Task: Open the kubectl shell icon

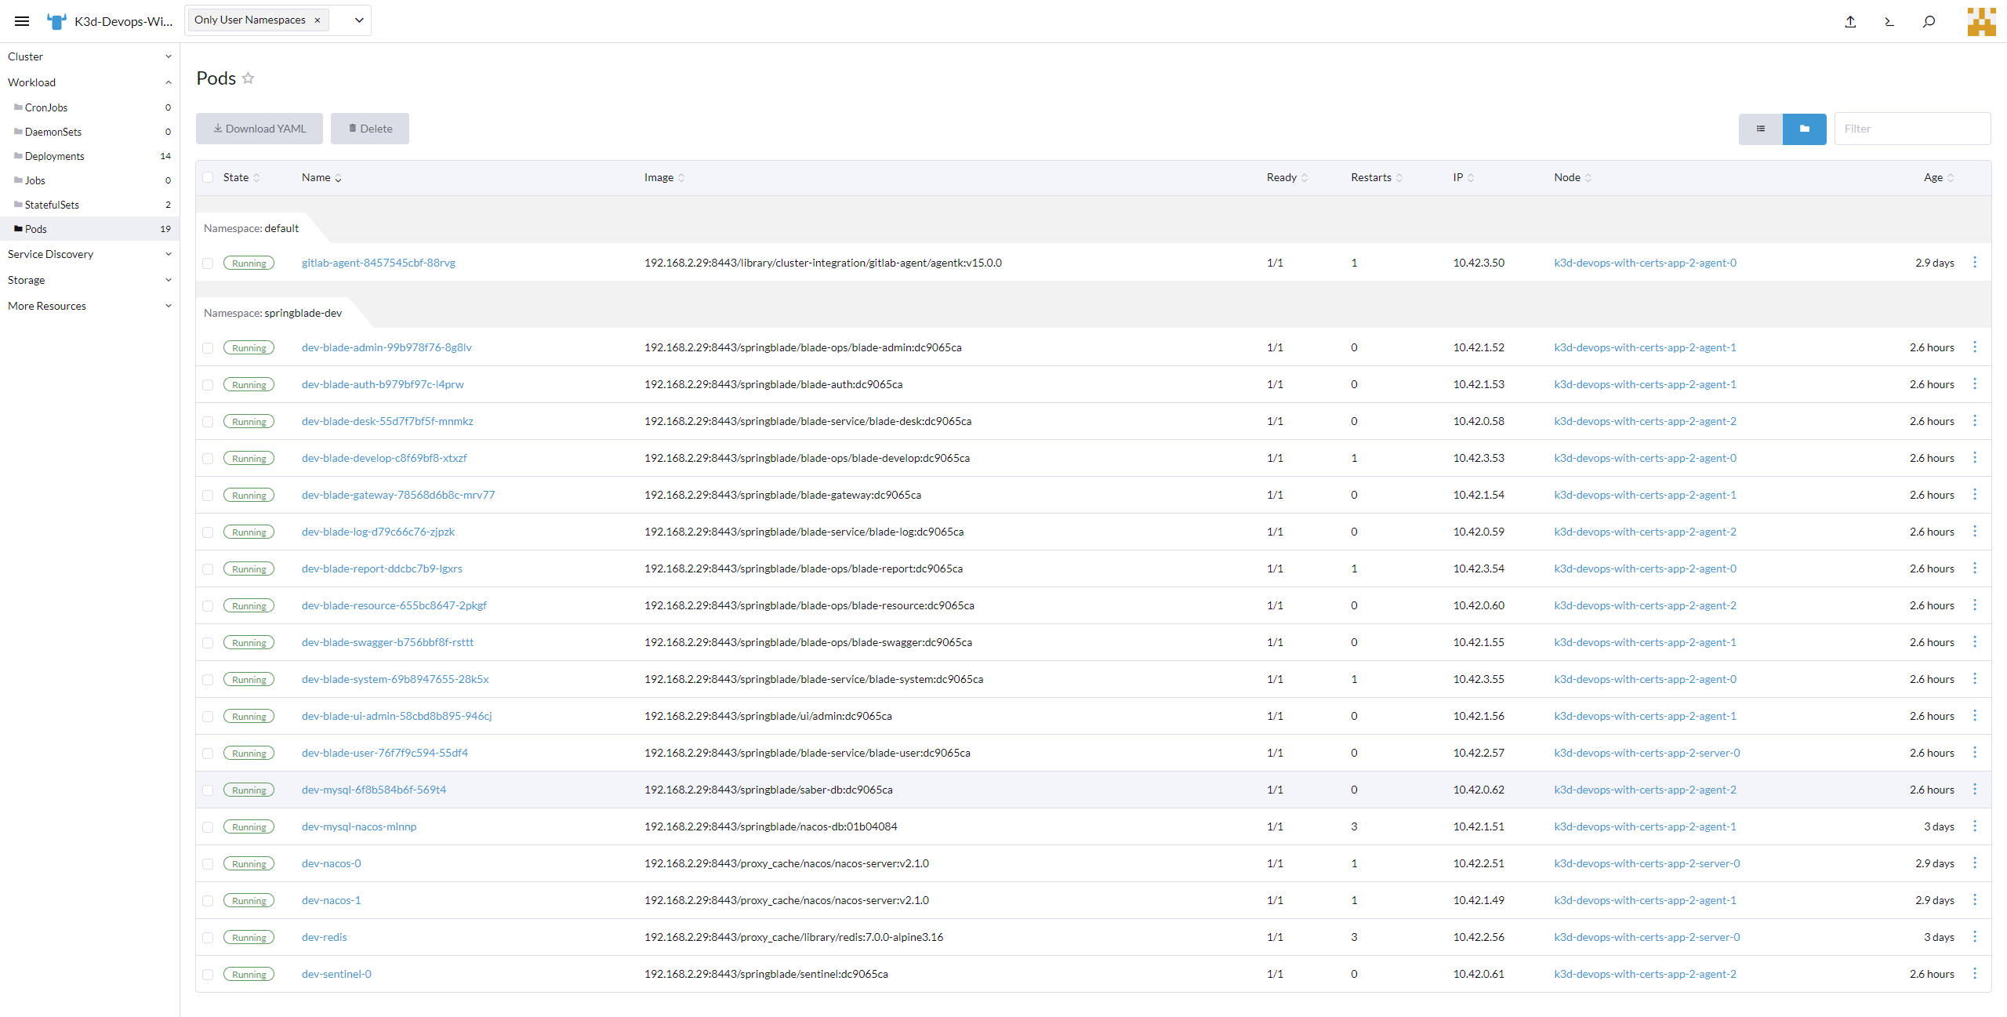Action: [1889, 22]
